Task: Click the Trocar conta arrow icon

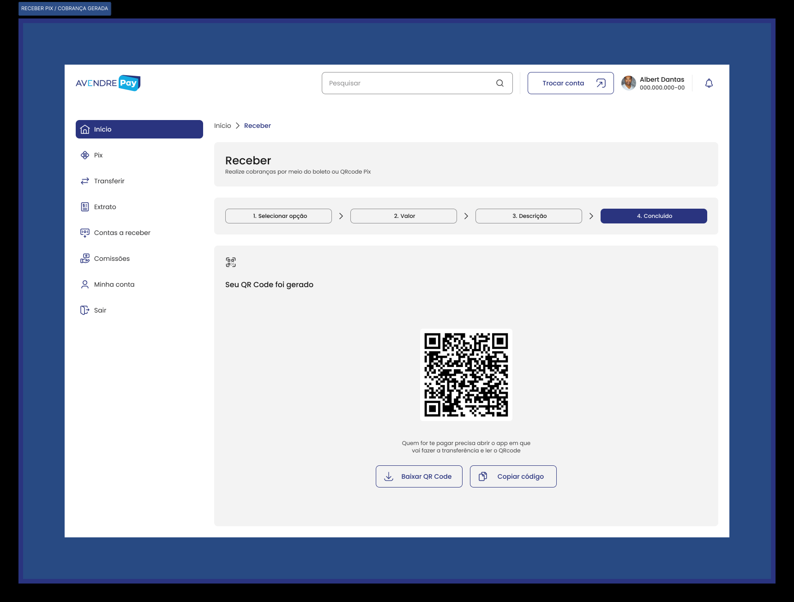Action: click(601, 83)
